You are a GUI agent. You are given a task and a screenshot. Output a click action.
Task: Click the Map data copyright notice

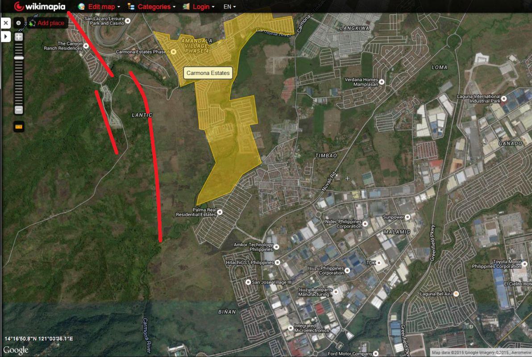481,353
